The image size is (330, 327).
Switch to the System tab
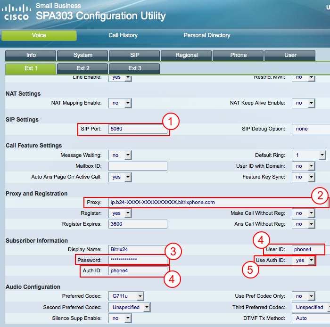(82, 55)
